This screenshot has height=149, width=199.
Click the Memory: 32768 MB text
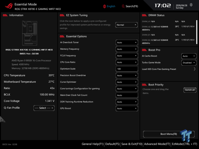click(x=30, y=68)
